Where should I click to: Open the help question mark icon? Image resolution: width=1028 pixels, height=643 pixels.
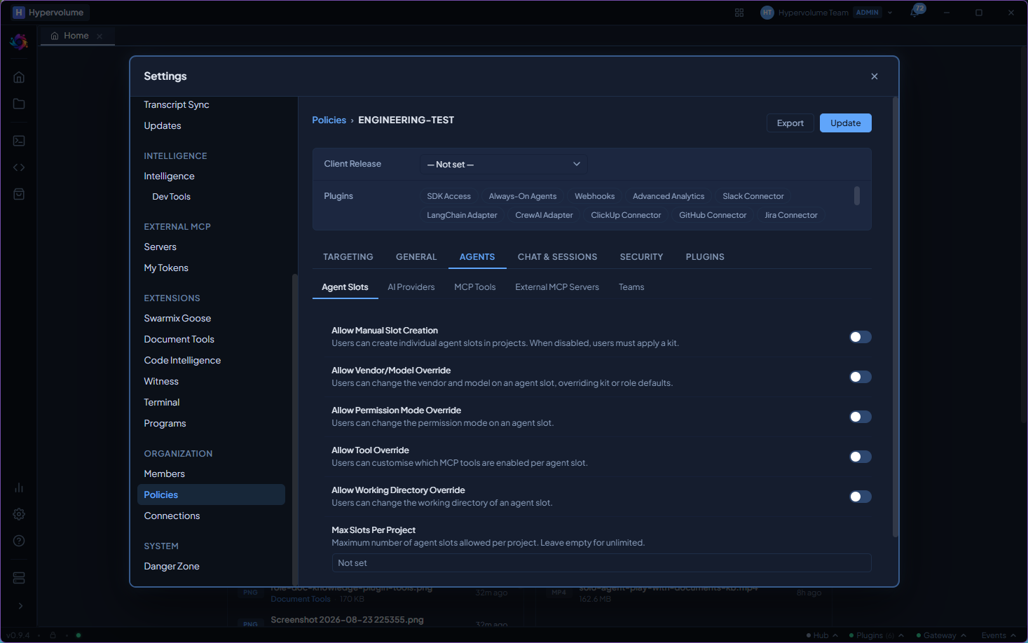19,541
